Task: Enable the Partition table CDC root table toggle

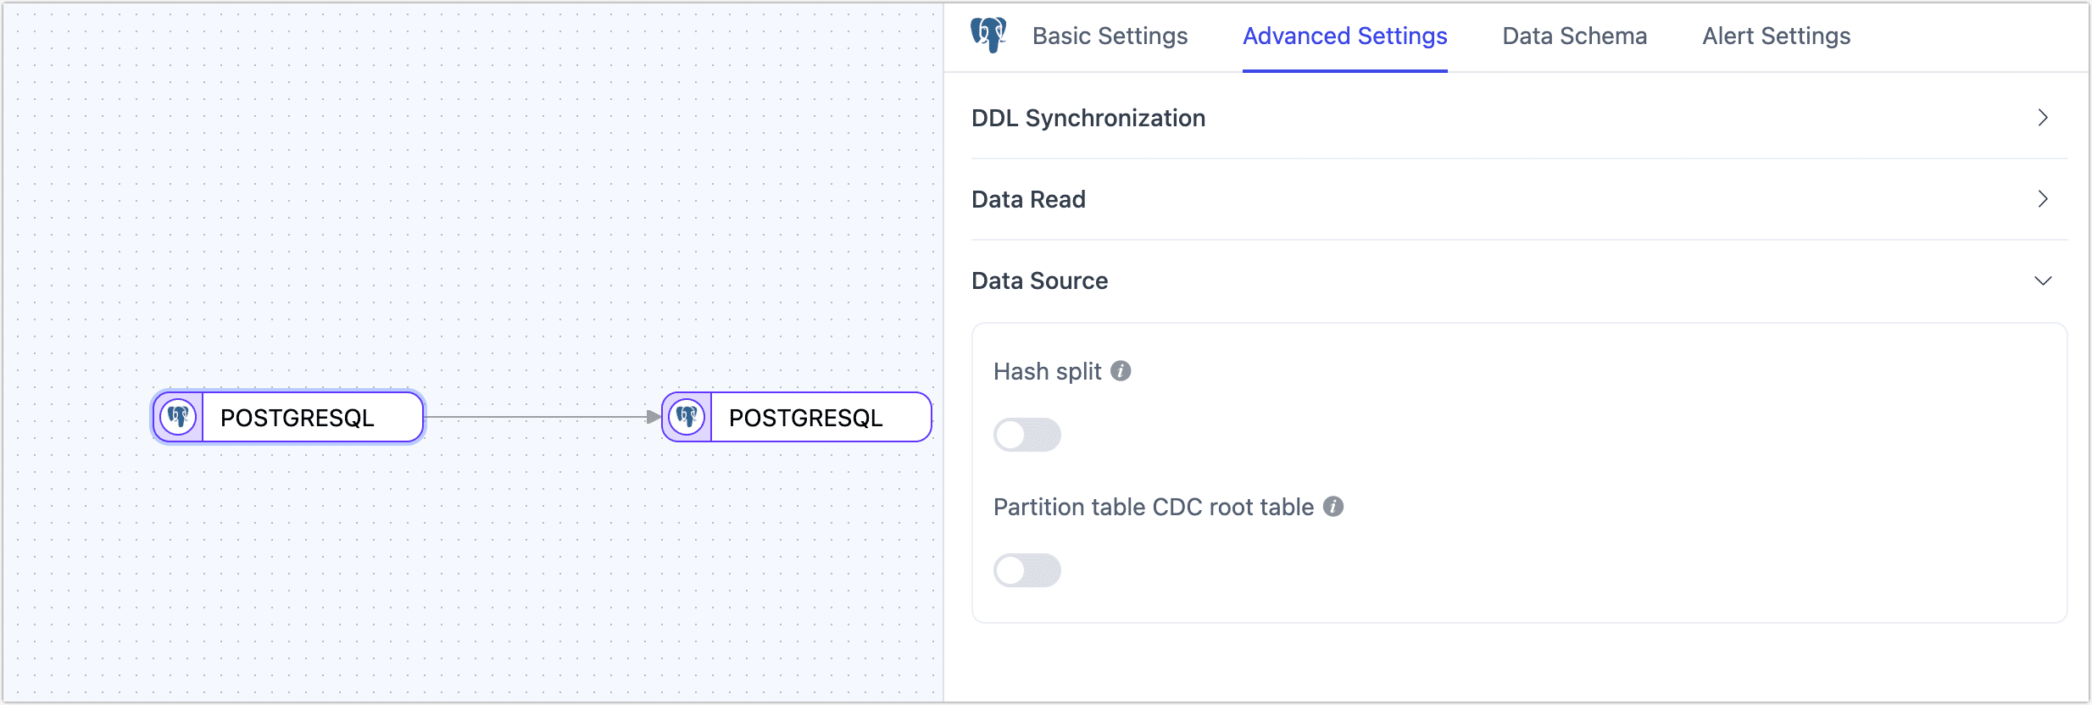Action: coord(1027,570)
